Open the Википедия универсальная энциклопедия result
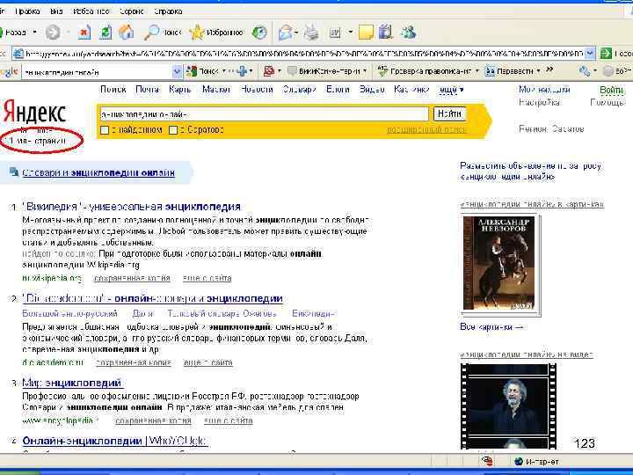Image resolution: width=633 pixels, height=475 pixels. (132, 207)
